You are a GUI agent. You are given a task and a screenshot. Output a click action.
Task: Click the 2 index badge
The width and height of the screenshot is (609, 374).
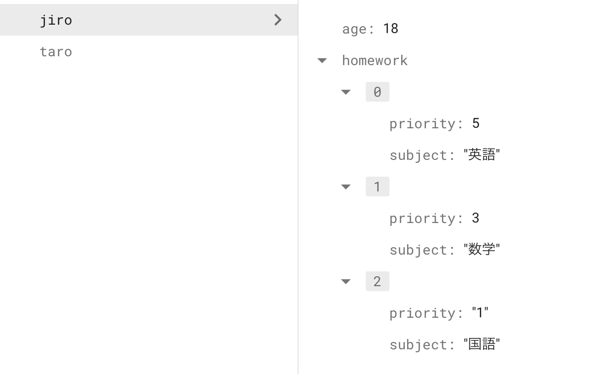pyautogui.click(x=377, y=281)
